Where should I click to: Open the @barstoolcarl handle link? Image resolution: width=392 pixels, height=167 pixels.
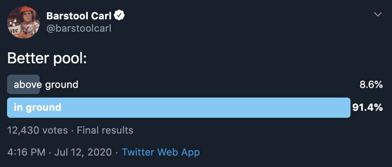click(79, 29)
